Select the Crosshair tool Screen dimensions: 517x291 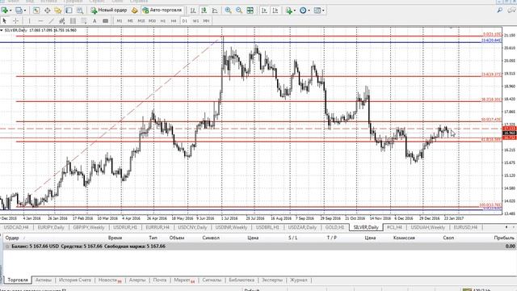click(x=15, y=21)
